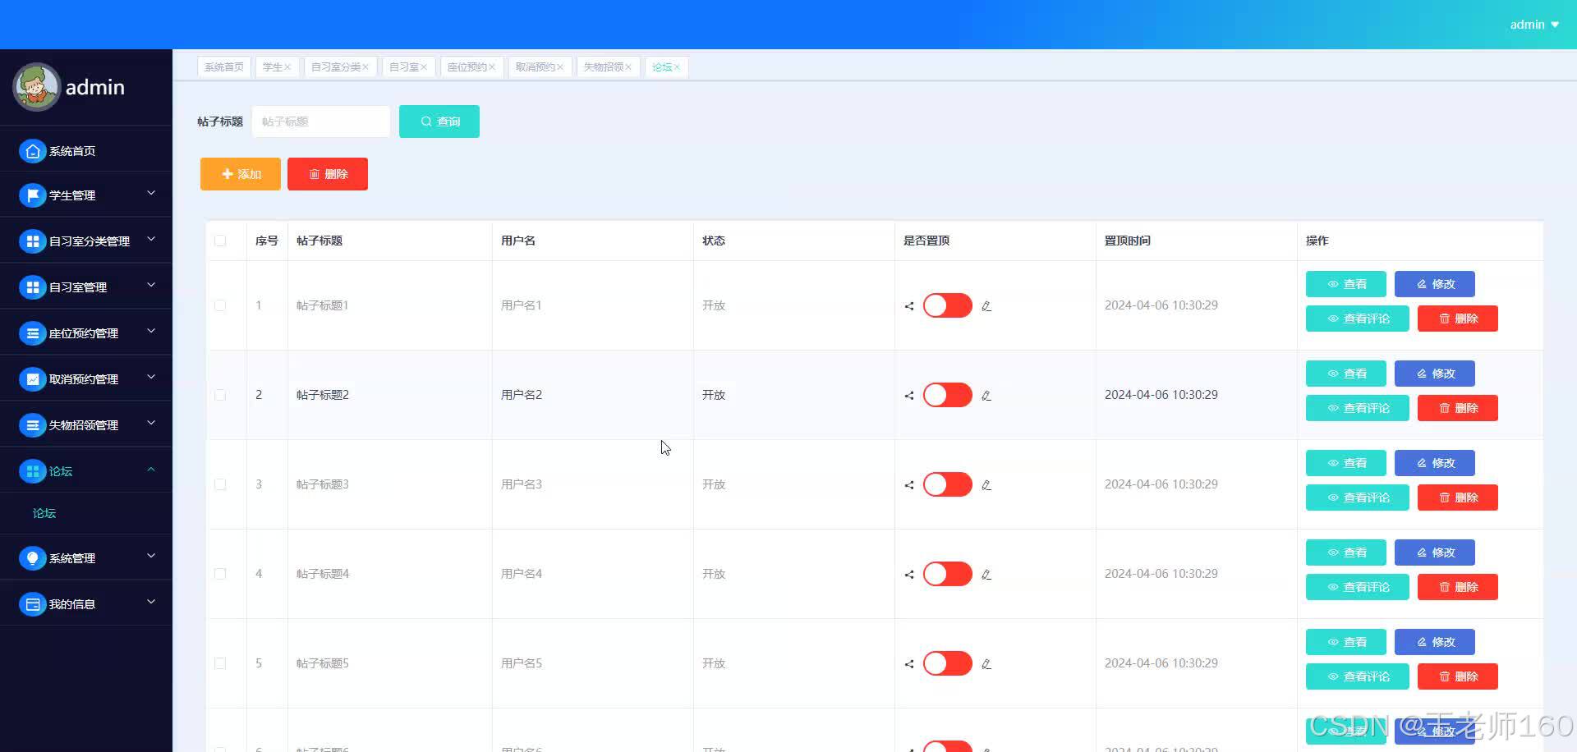The height and width of the screenshot is (752, 1577).
Task: Click the 学生管理 flag icon
Action: click(32, 195)
